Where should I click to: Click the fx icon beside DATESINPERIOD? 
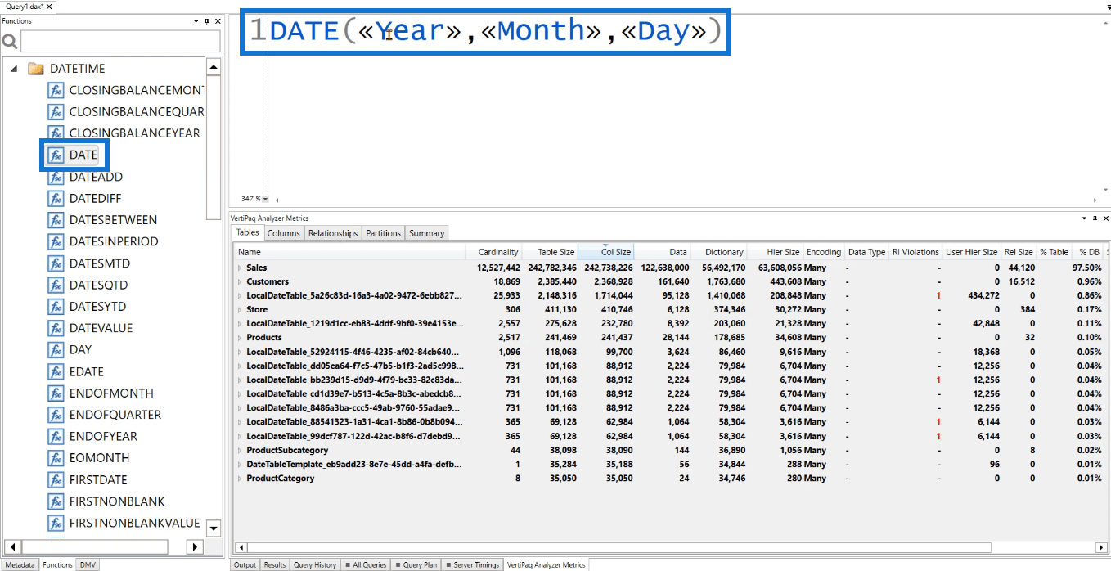tap(56, 241)
